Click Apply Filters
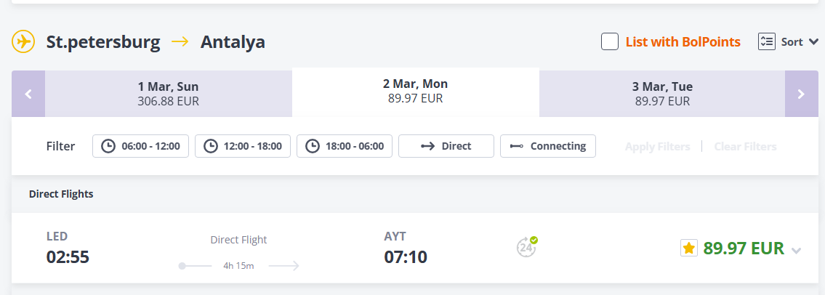The width and height of the screenshot is (825, 295). (657, 147)
